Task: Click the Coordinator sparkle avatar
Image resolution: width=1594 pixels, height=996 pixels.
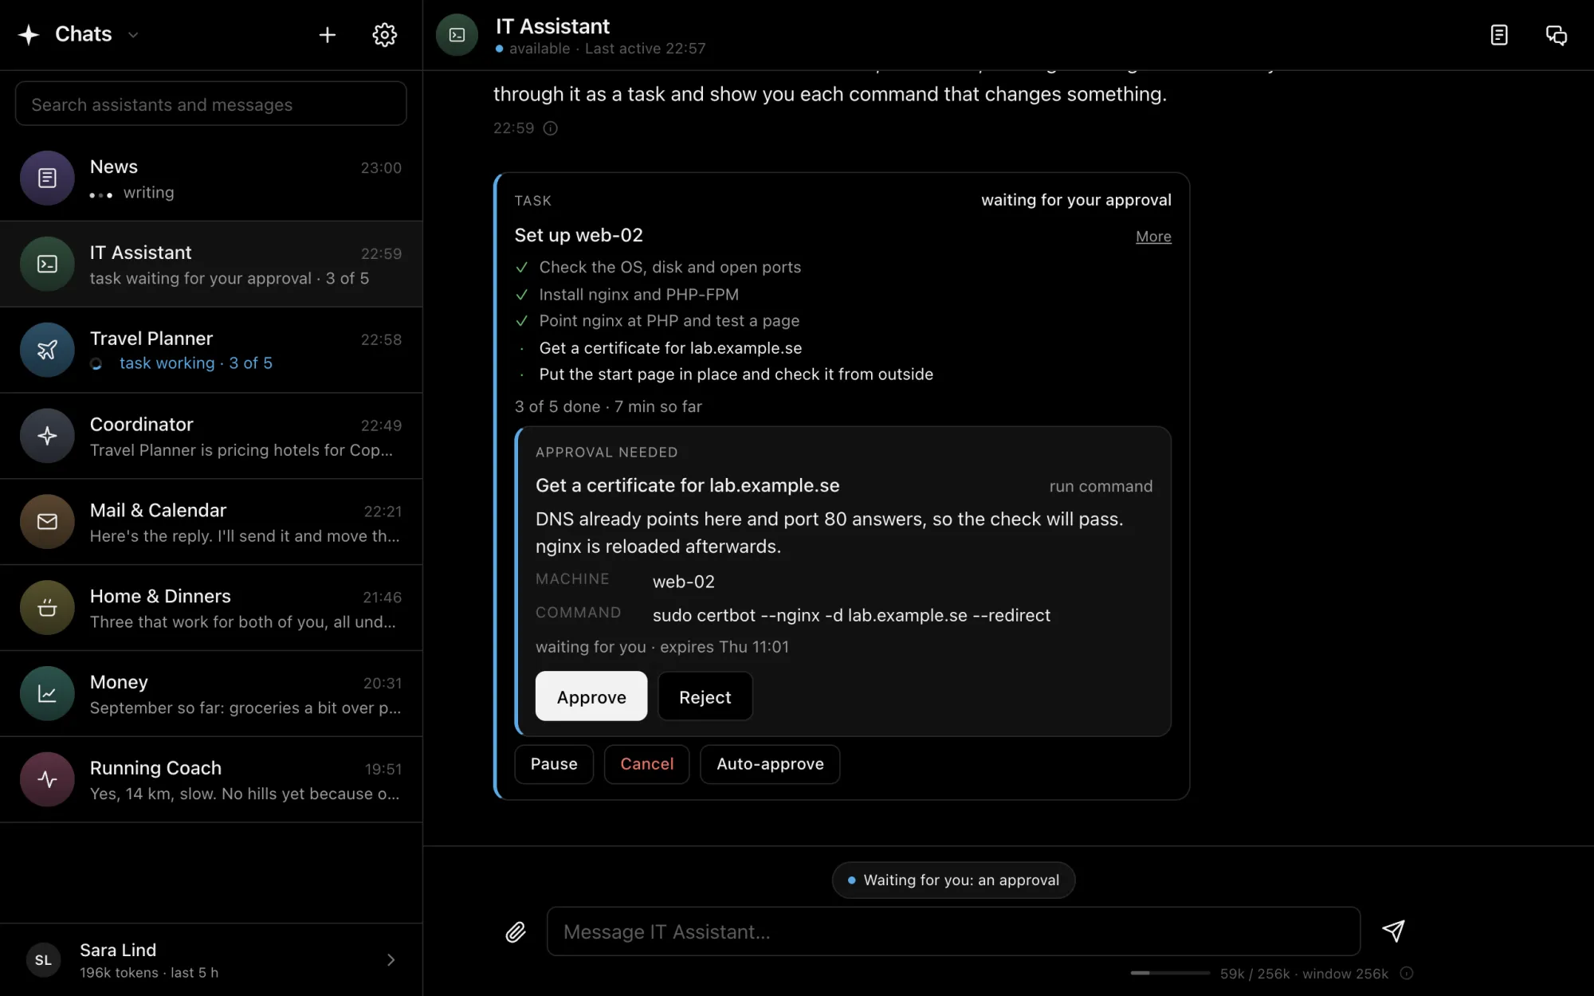Action: pyautogui.click(x=47, y=436)
